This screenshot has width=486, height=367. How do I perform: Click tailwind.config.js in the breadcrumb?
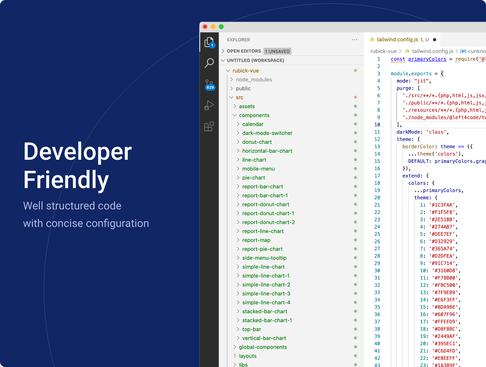[433, 51]
